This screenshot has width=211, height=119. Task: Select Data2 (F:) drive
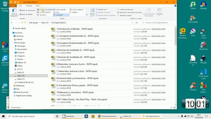(21, 79)
